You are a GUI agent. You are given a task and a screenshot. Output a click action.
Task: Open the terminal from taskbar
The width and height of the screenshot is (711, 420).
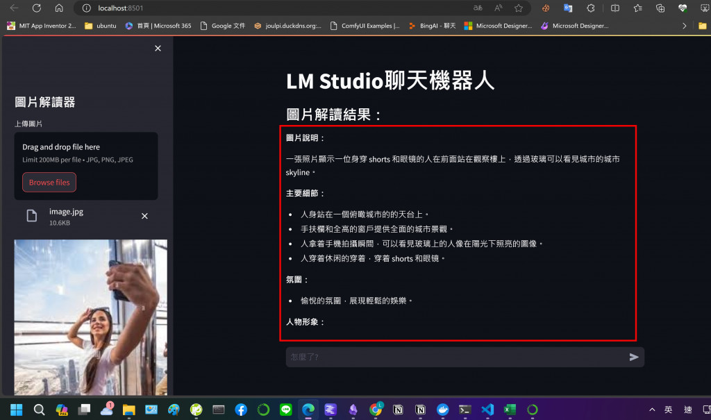click(x=465, y=410)
